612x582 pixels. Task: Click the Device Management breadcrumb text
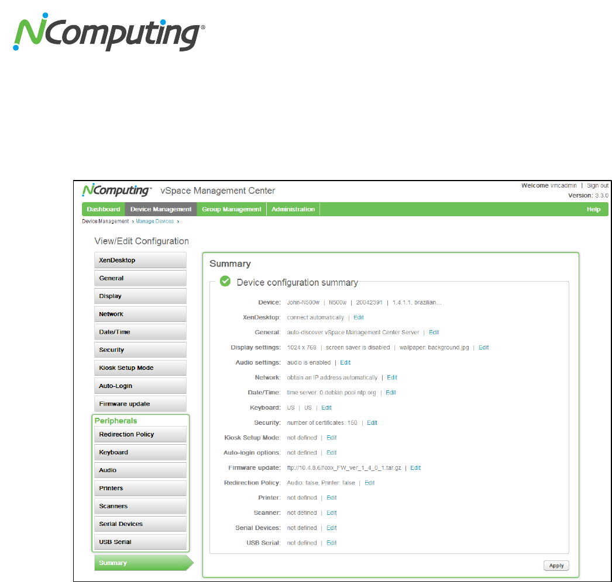tap(105, 221)
